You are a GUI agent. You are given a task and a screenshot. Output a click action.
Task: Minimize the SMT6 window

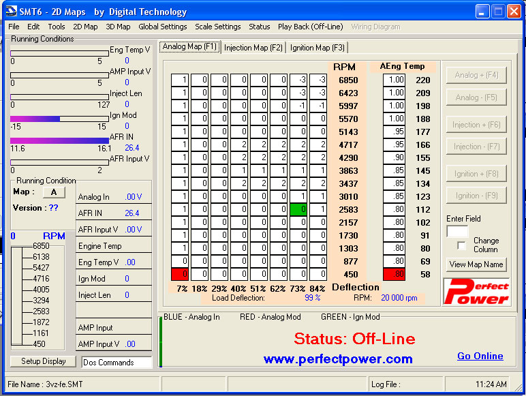point(482,12)
